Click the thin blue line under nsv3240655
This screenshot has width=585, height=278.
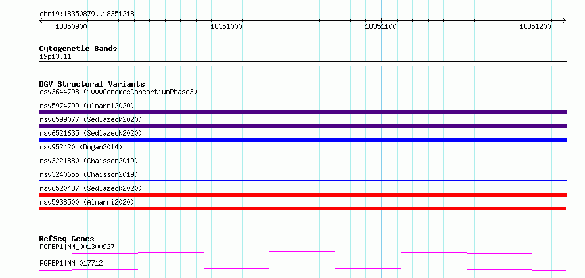tap(302, 180)
